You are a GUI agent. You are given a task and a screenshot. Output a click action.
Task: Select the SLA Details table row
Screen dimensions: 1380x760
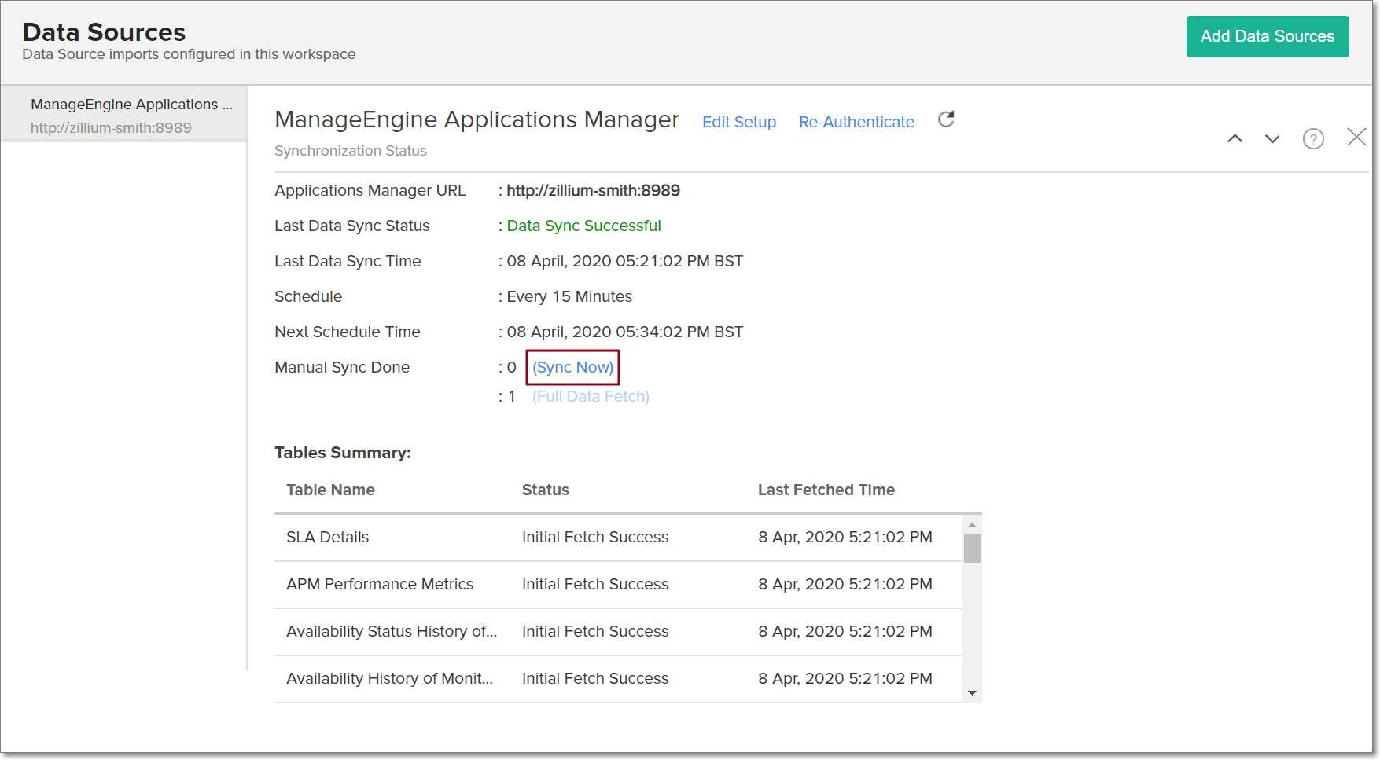click(327, 538)
